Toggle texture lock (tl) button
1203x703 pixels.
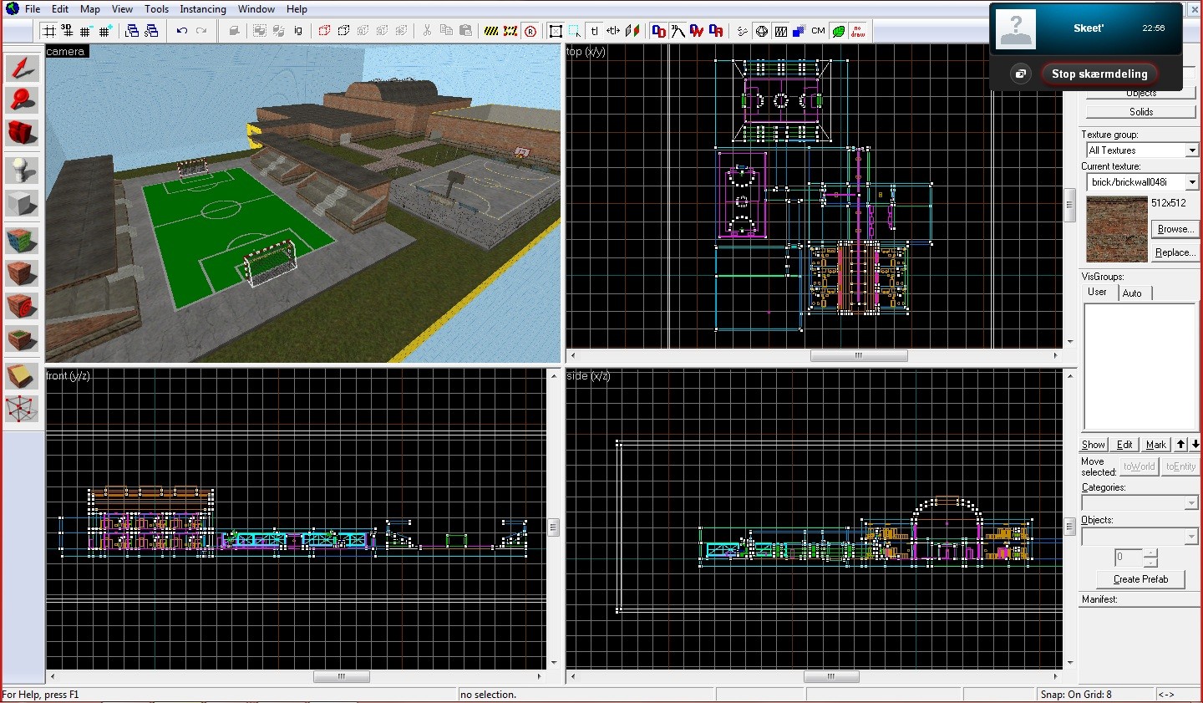tap(594, 31)
